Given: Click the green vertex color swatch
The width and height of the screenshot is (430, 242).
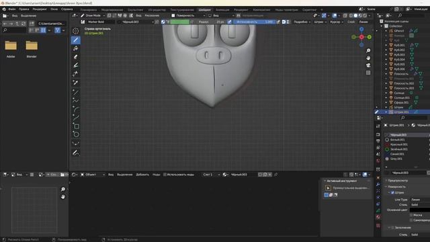Looking at the screenshot, I should click(x=179, y=22).
